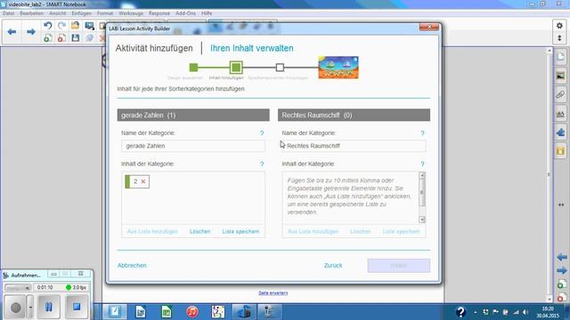This screenshot has width=570, height=320.
Task: Open the Bearbeiten menu
Action: click(32, 13)
